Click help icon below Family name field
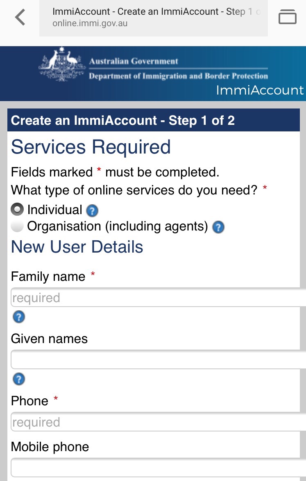This screenshot has height=481, width=306. [19, 317]
